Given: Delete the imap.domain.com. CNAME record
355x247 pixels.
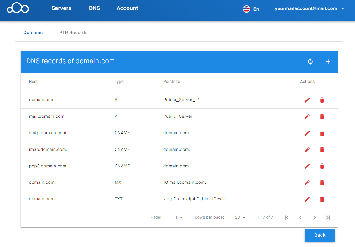Looking at the screenshot, I should coord(322,150).
